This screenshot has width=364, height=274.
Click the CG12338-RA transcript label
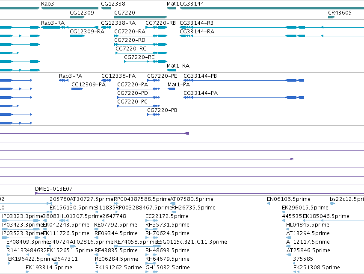(118, 23)
